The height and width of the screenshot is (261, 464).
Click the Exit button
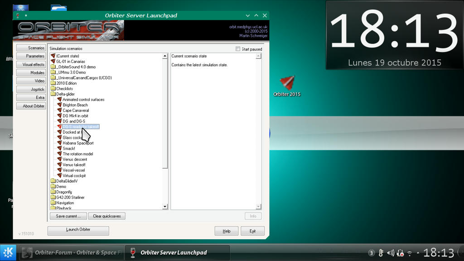coord(252,231)
